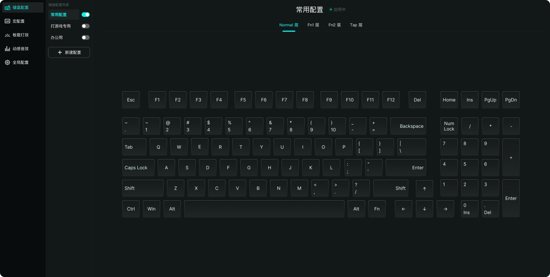Viewport: 550px width, 277px height.
Task: Select the Num Lock key
Action: [x=449, y=126]
